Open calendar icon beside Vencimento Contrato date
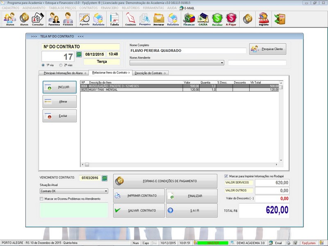328x246 pixels. click(105, 178)
